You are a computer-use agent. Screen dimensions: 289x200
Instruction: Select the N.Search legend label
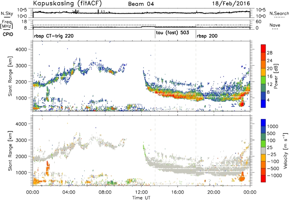(x=279, y=13)
